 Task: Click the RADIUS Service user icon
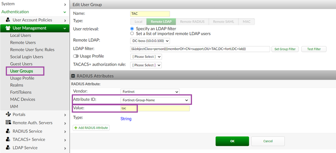point(8,131)
